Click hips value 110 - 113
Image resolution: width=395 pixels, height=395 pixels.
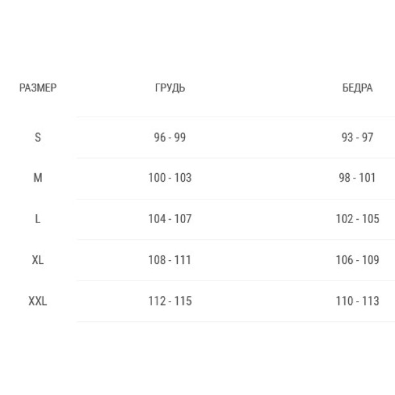(357, 301)
